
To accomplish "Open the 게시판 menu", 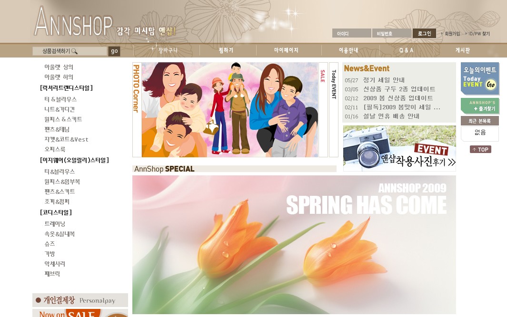I will (462, 50).
